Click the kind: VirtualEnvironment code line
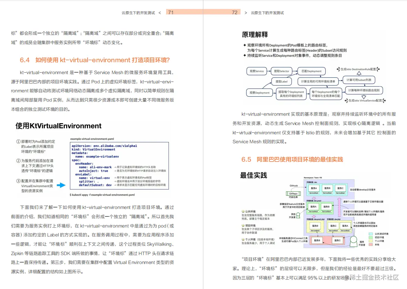This screenshot has width=407, height=289. click(93, 150)
